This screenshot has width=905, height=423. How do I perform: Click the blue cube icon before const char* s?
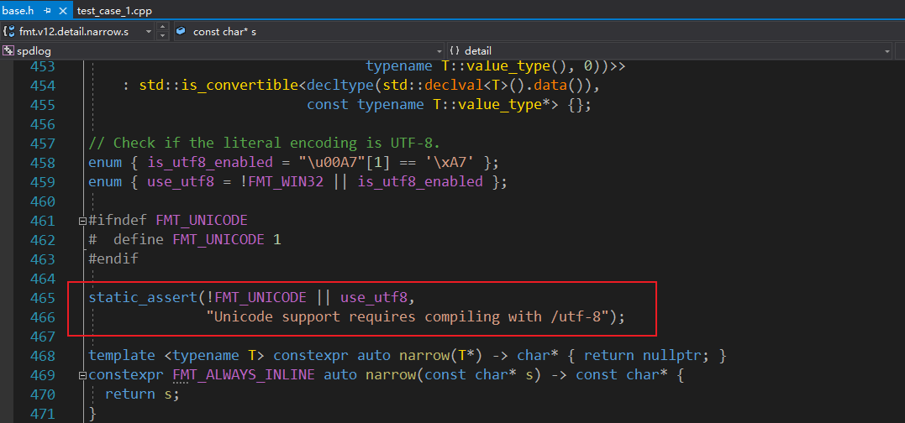pyautogui.click(x=181, y=31)
